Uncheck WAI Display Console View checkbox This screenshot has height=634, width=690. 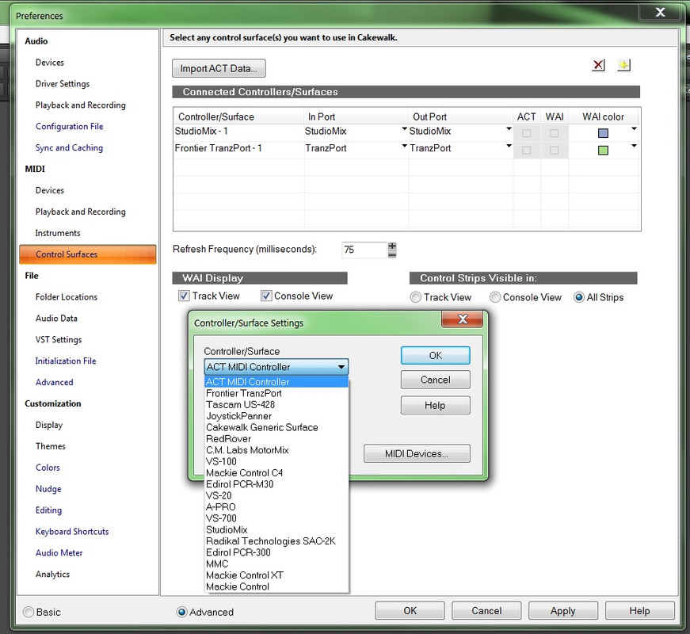point(266,296)
